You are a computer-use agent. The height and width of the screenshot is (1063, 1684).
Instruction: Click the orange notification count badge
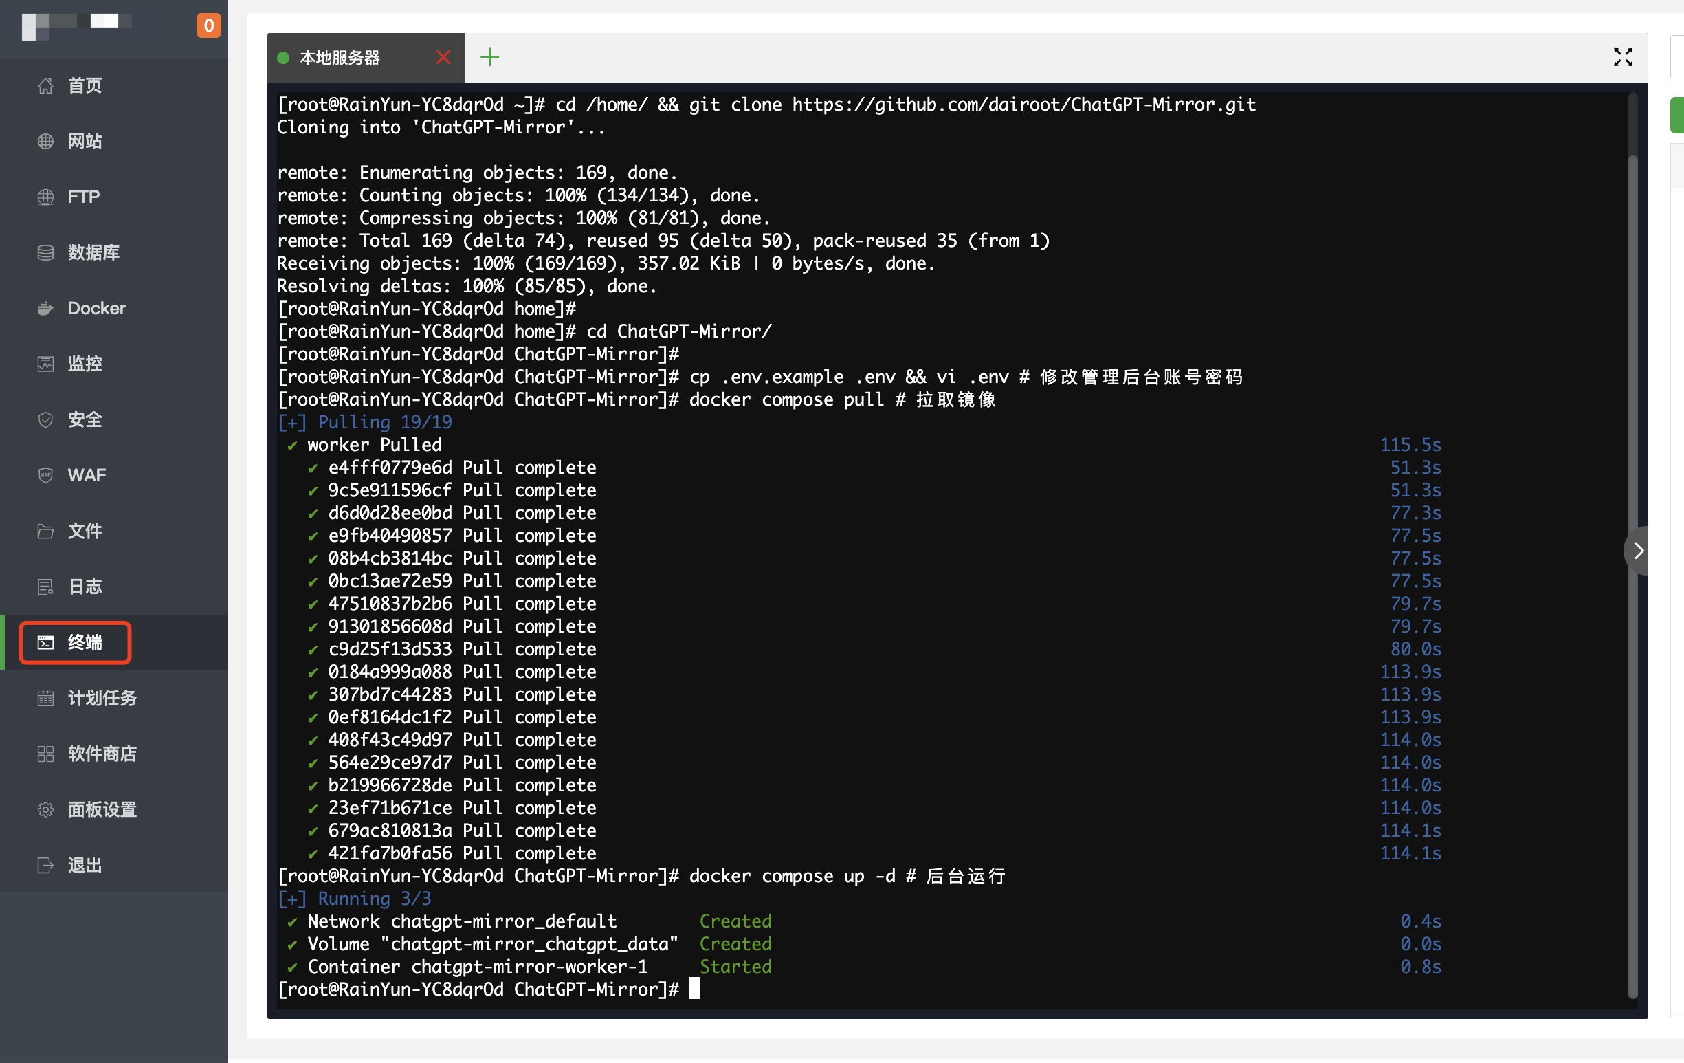[x=208, y=25]
